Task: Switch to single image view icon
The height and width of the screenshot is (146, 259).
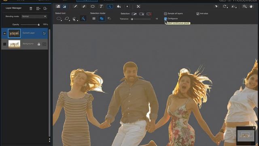Action: point(64,6)
